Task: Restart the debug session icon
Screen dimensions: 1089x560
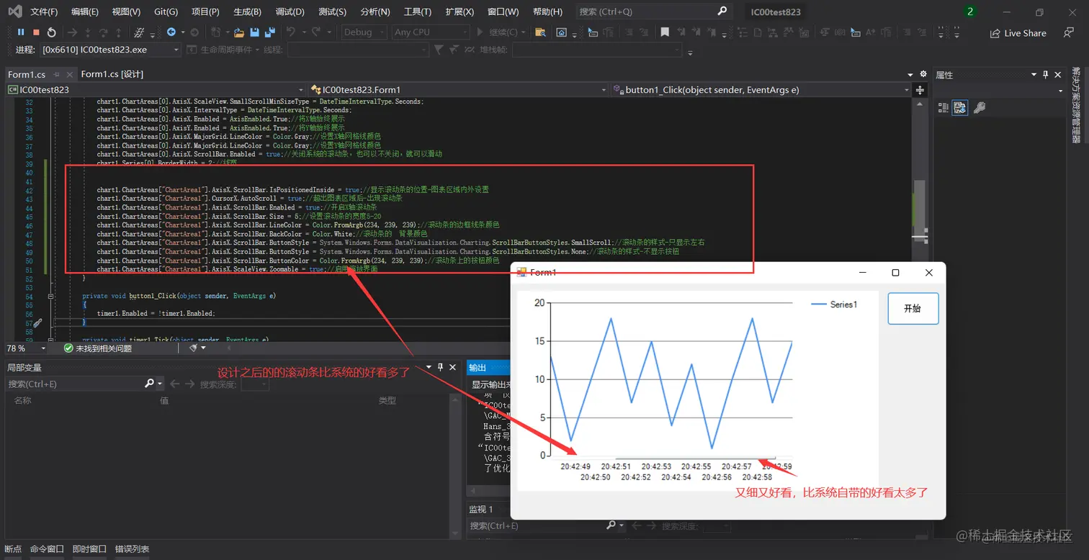Action: coord(52,32)
